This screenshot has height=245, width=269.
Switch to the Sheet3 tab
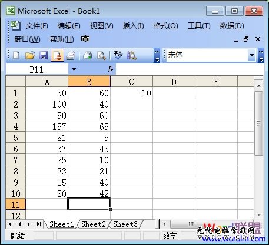tap(125, 224)
